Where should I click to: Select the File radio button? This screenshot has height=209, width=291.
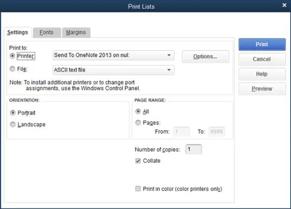(x=13, y=69)
